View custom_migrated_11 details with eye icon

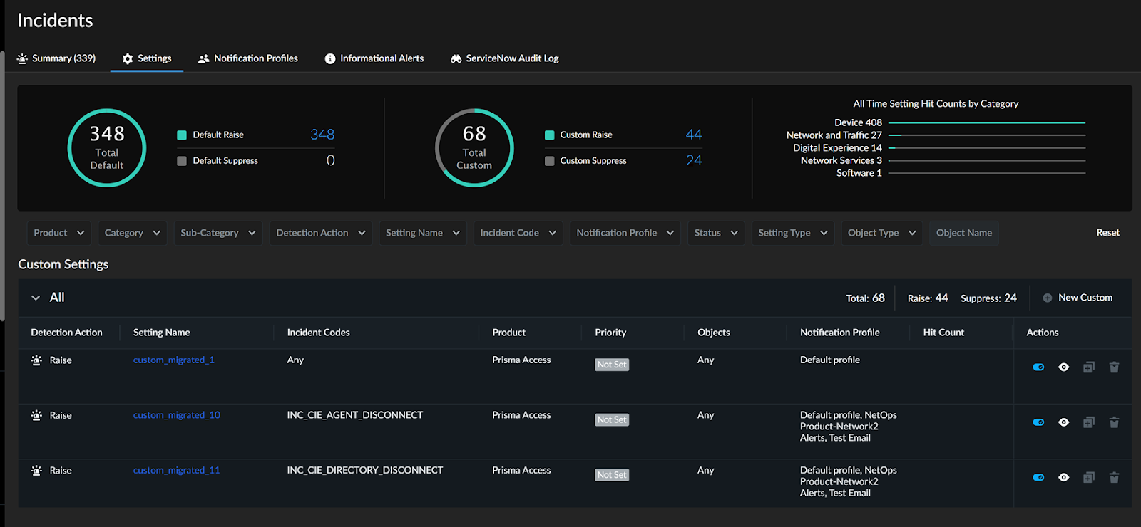[x=1063, y=478]
